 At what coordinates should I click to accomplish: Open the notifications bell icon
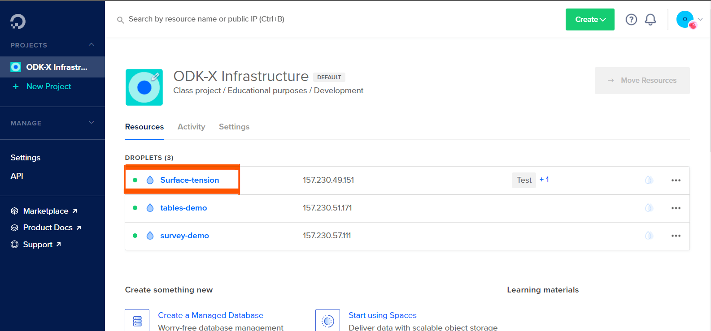point(650,19)
